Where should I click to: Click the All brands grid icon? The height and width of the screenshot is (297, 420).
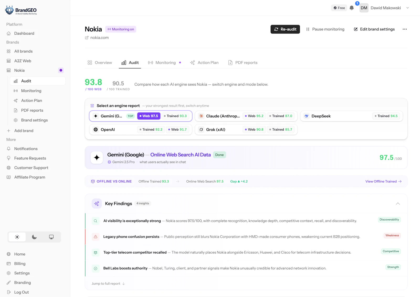pyautogui.click(x=9, y=51)
